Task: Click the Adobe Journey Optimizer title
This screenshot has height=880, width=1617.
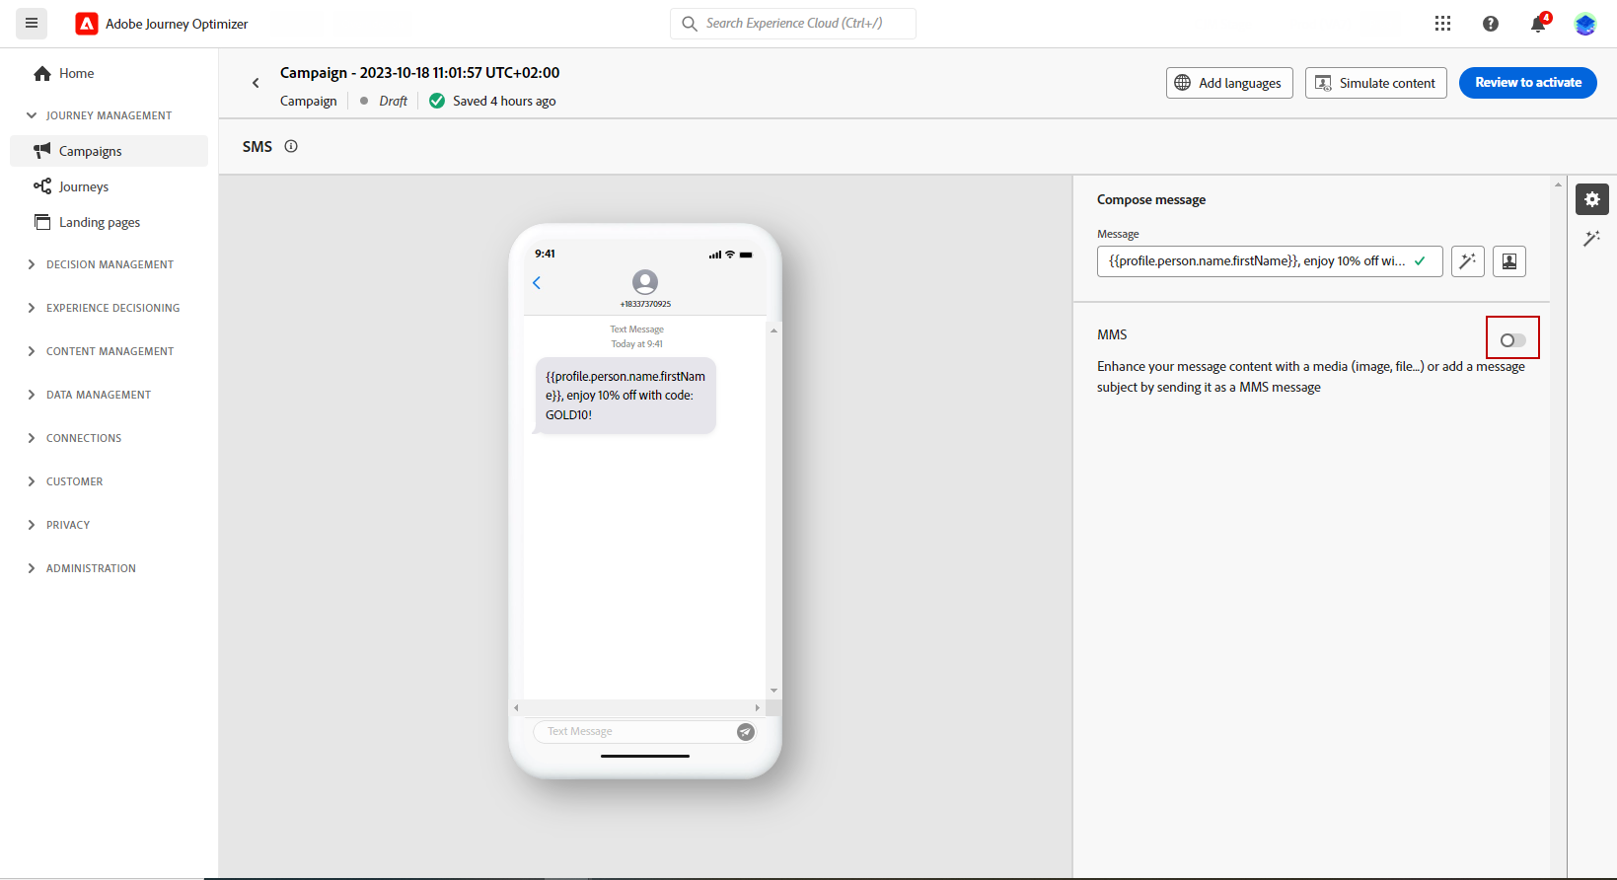Action: [177, 24]
